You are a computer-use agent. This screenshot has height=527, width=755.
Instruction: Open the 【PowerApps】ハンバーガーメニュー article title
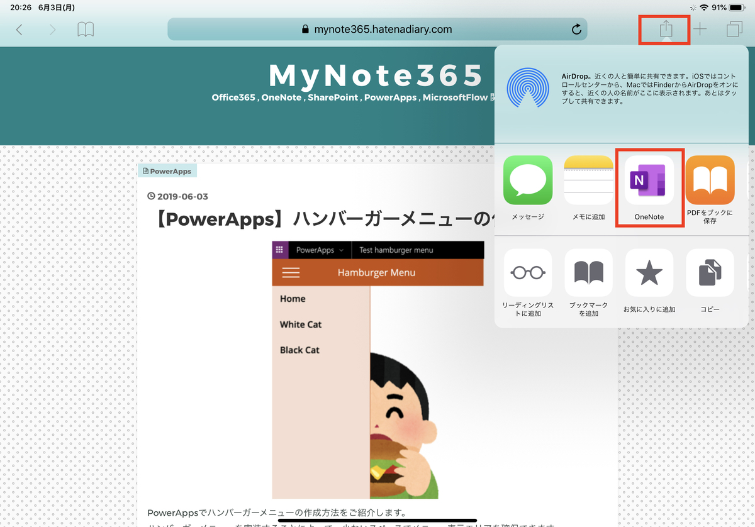pyautogui.click(x=323, y=219)
